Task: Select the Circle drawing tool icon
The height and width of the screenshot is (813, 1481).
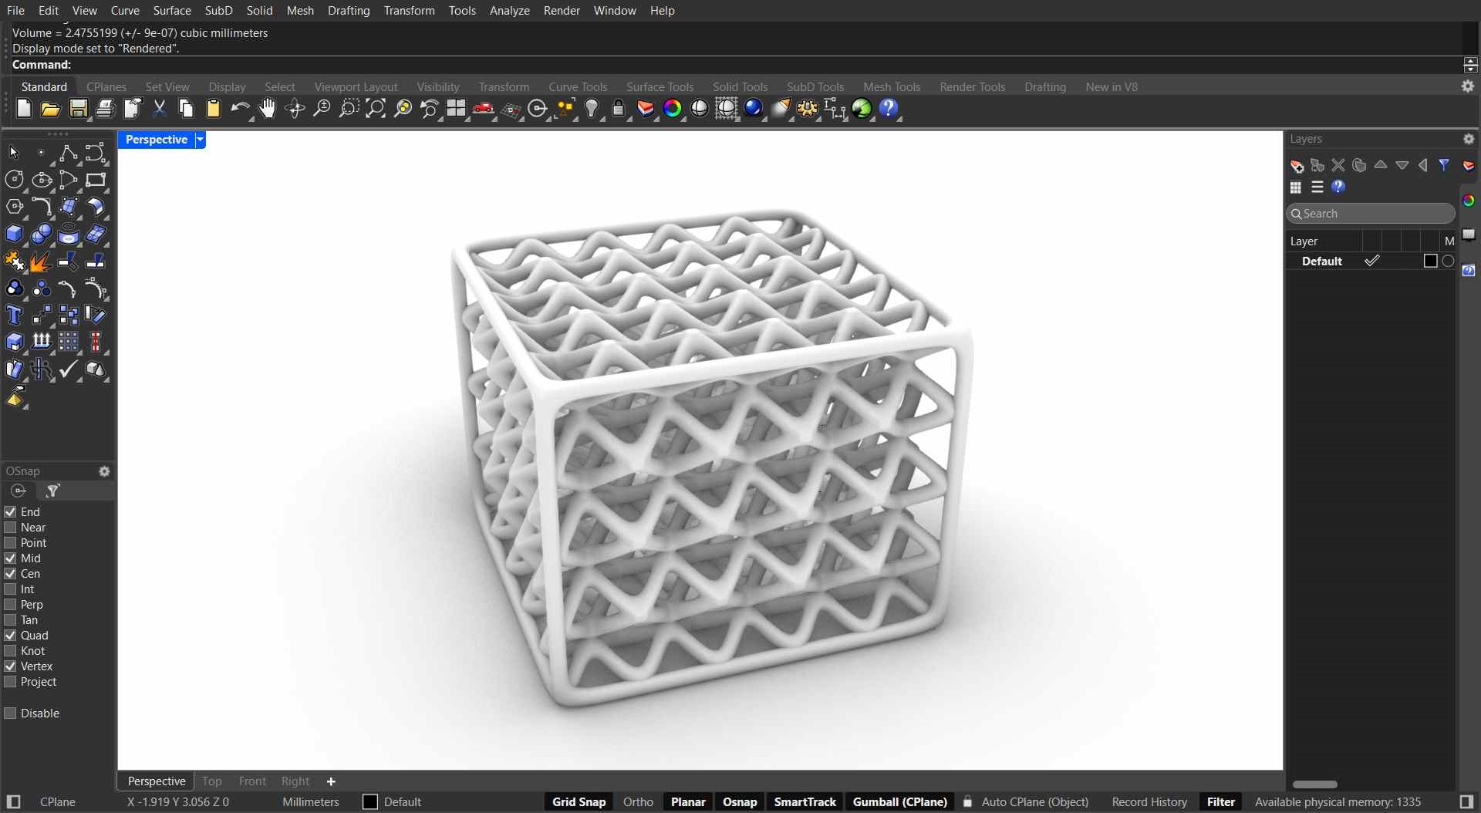Action: [14, 180]
